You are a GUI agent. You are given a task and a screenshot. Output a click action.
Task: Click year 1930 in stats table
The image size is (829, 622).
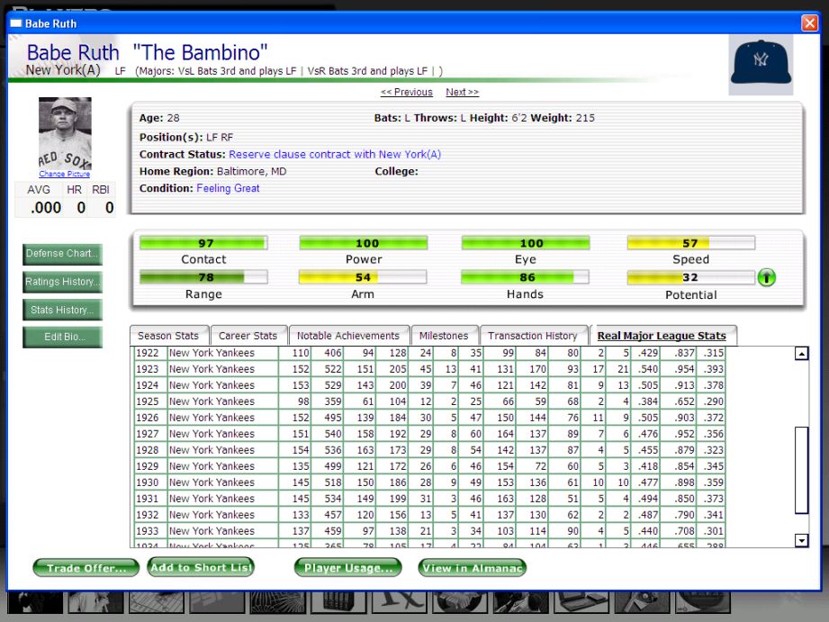tap(151, 482)
